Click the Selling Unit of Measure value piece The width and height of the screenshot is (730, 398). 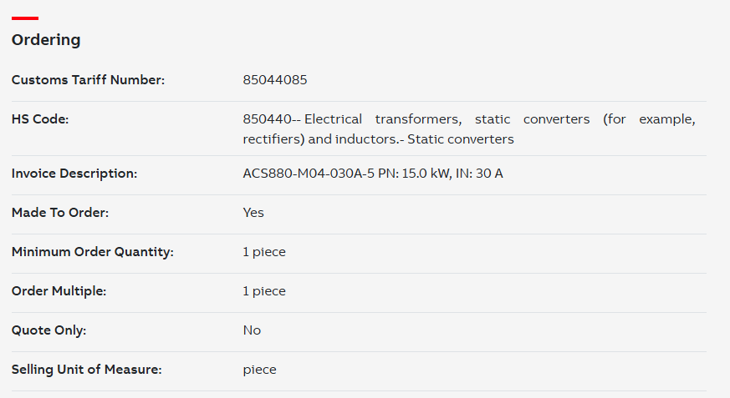259,370
